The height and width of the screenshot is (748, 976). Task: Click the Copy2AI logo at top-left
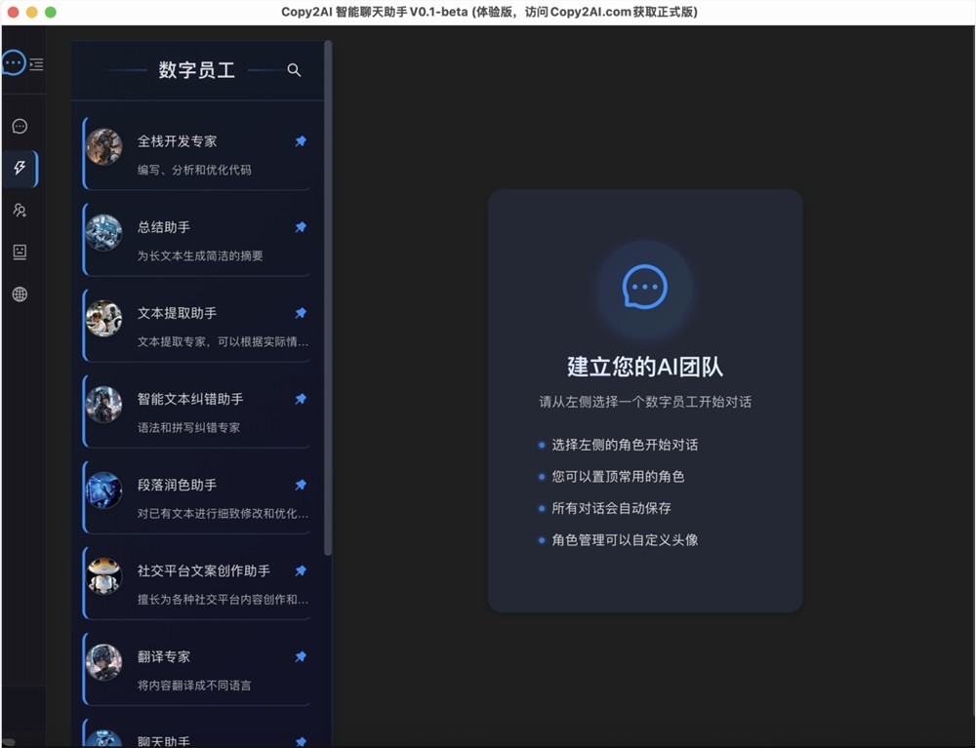tap(13, 63)
